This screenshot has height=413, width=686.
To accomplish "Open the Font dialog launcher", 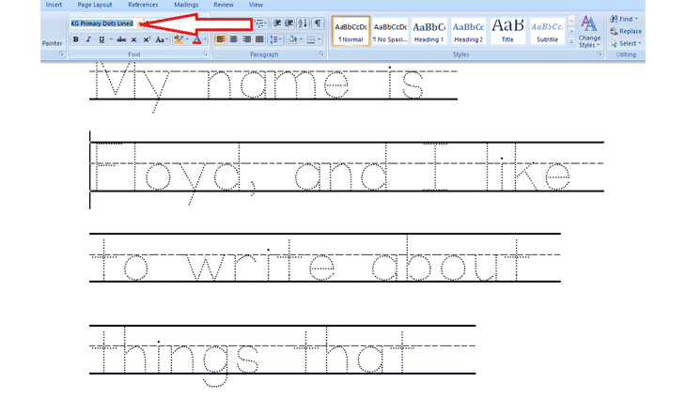I will tap(205, 54).
